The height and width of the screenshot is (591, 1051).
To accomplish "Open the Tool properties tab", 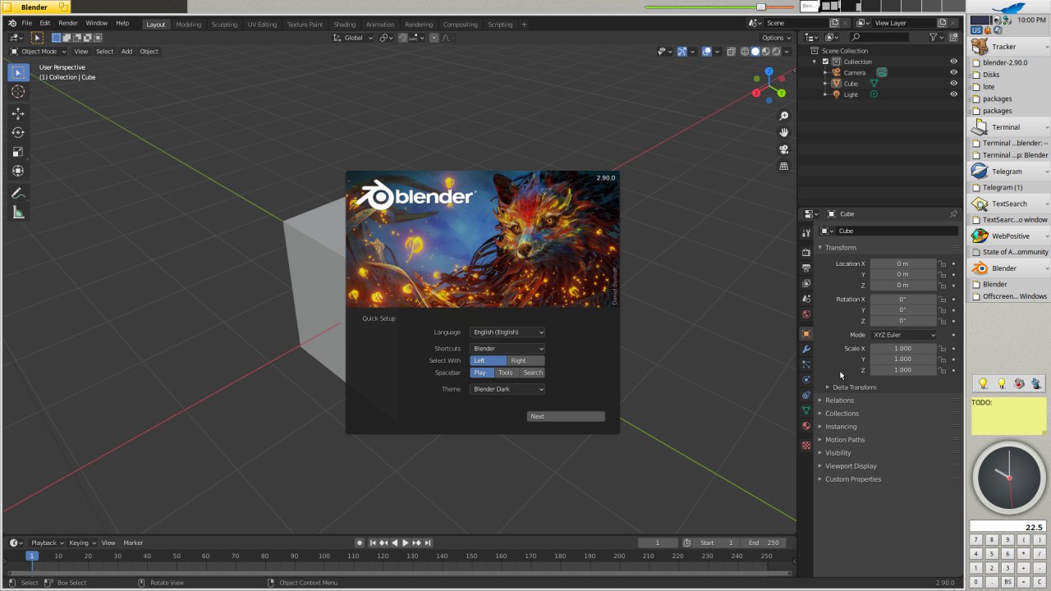I will click(x=806, y=234).
